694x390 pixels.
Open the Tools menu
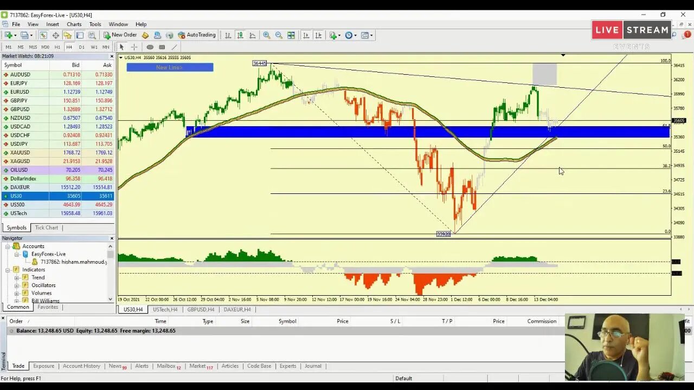pyautogui.click(x=95, y=24)
